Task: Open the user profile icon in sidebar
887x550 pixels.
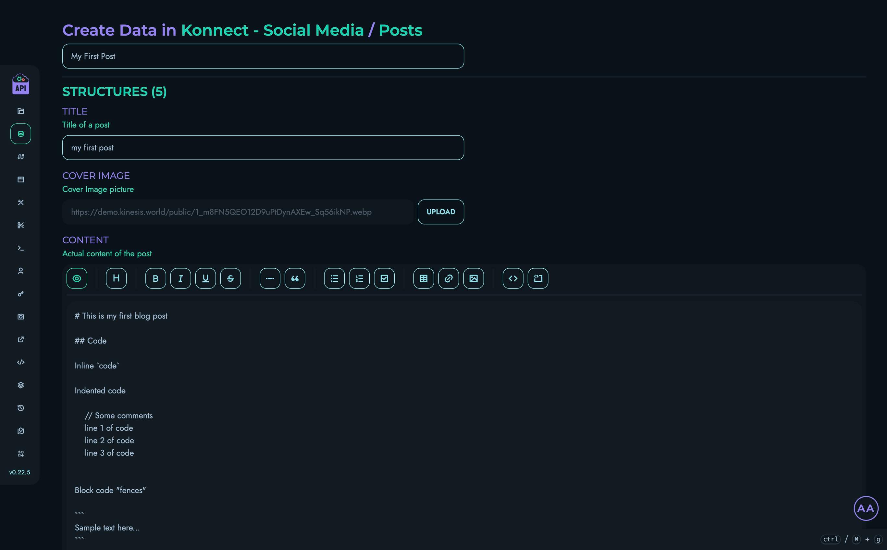Action: tap(21, 271)
